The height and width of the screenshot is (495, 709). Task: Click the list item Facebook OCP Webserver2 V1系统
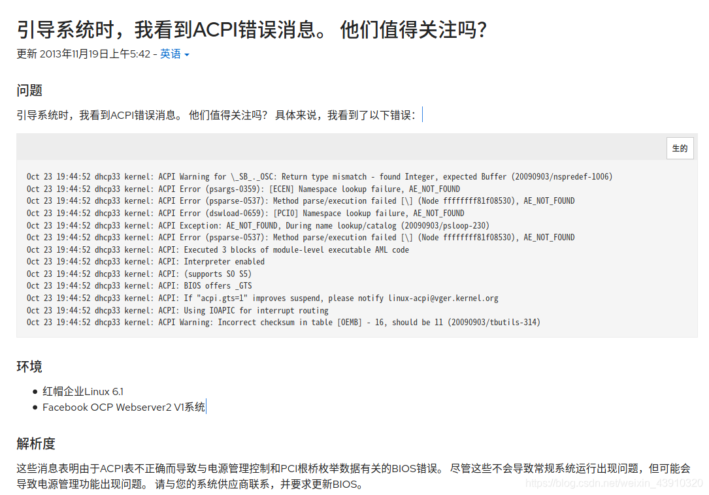point(124,407)
